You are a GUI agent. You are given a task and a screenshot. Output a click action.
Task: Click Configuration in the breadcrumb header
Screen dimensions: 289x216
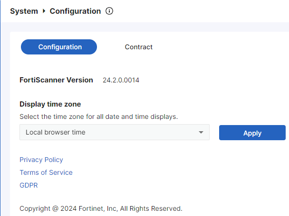(75, 11)
